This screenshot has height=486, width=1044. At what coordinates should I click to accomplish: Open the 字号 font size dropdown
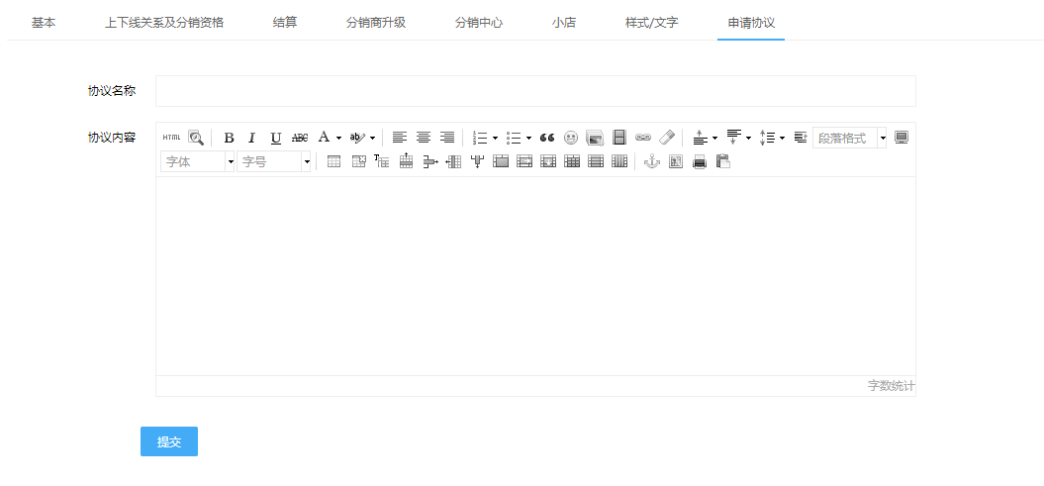274,161
